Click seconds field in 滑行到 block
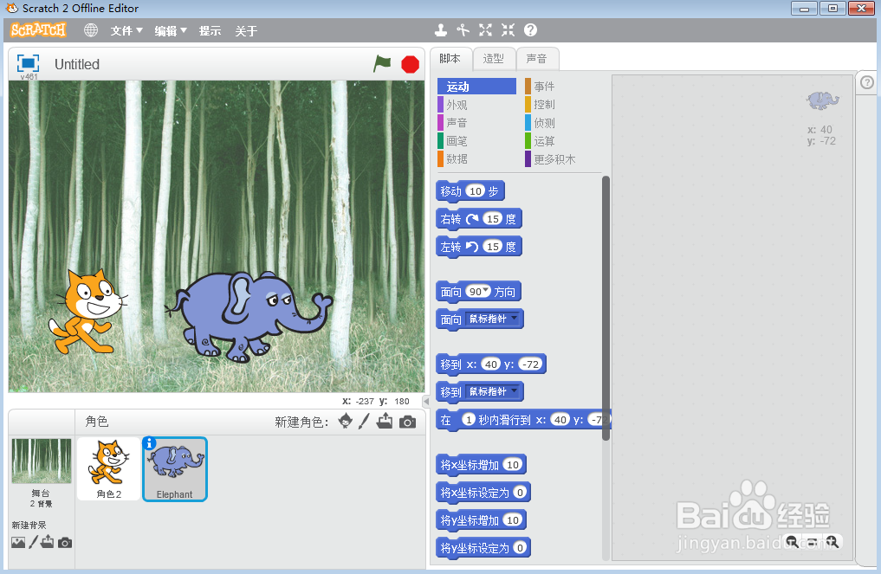Viewport: 881px width, 574px height. coord(469,420)
